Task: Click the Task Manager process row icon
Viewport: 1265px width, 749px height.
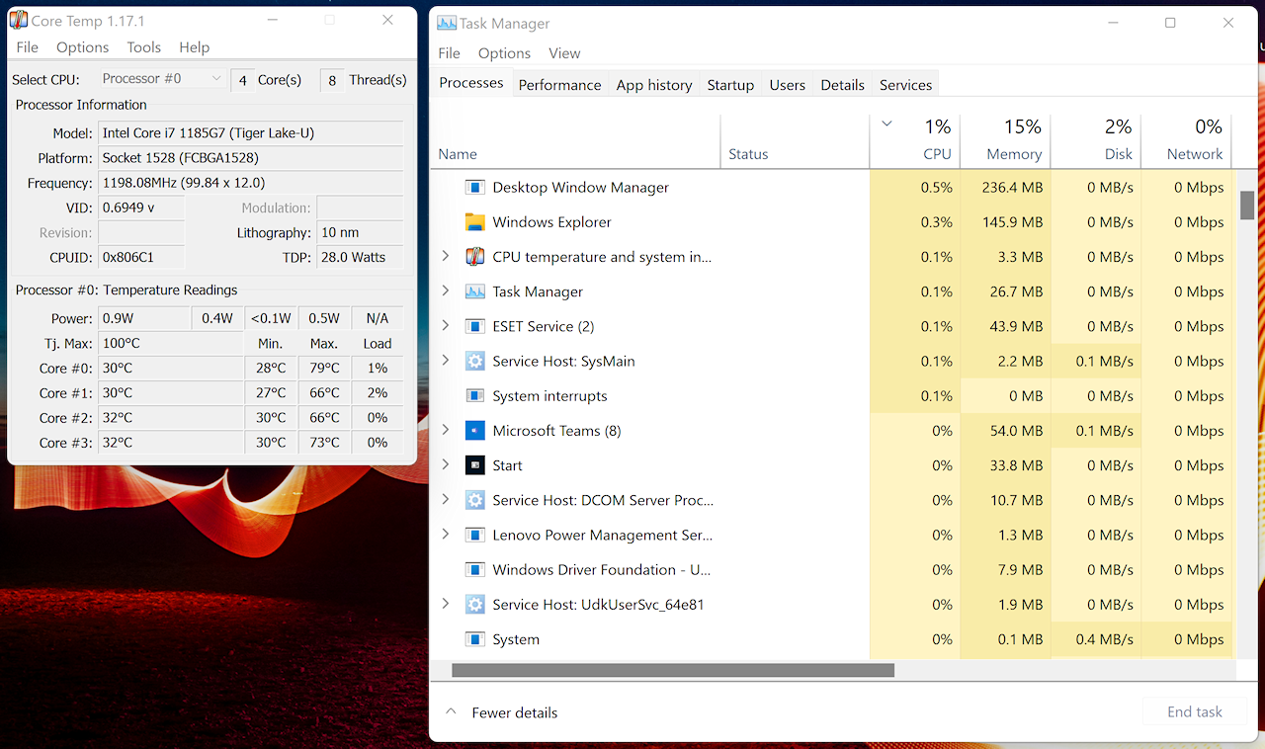Action: 475,291
